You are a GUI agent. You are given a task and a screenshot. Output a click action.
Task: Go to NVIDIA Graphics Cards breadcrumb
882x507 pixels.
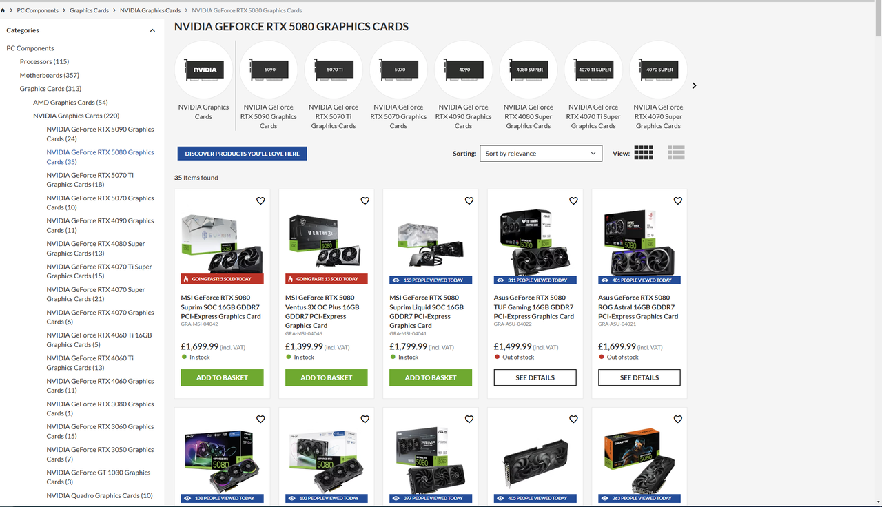150,10
